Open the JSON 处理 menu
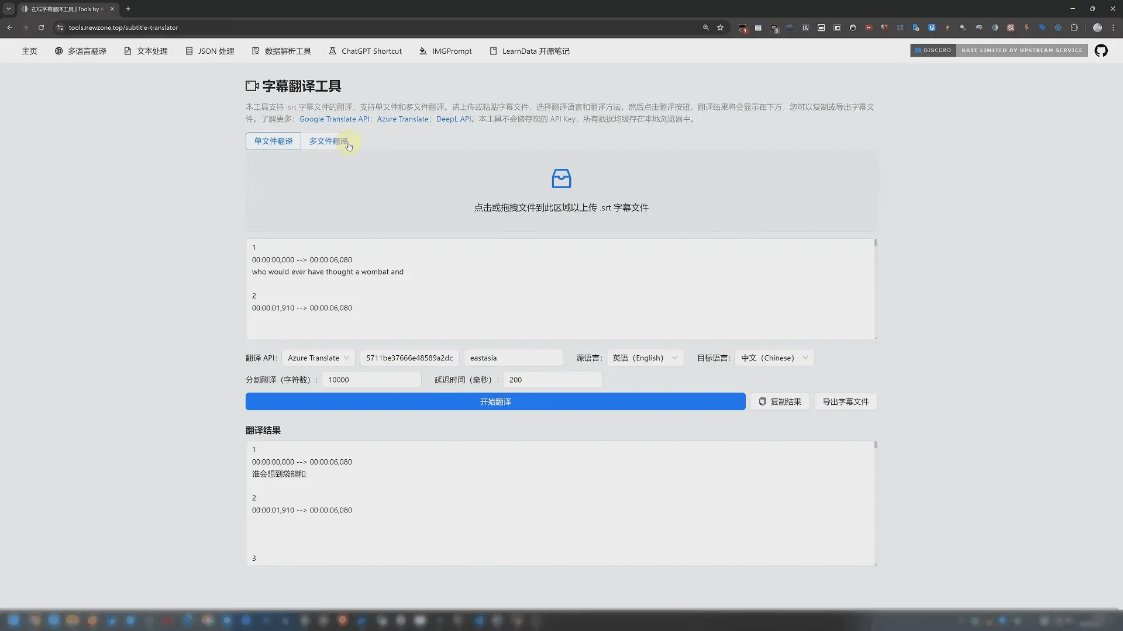The height and width of the screenshot is (631, 1123). [x=210, y=51]
